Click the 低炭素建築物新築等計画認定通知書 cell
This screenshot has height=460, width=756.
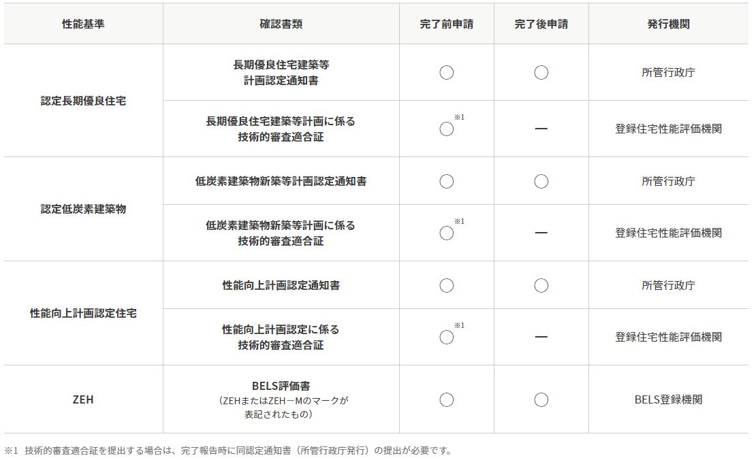pos(281,181)
